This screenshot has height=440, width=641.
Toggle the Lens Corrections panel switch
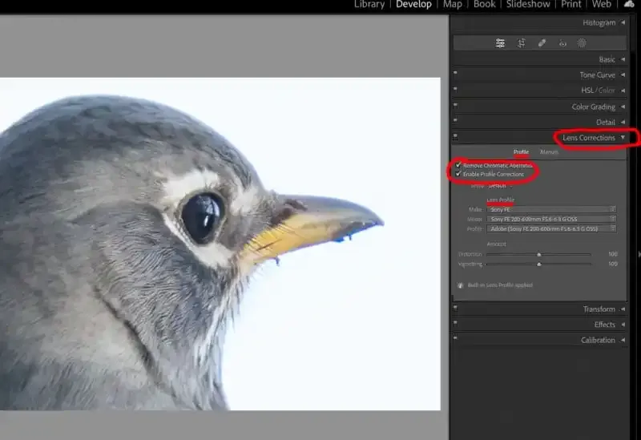[455, 138]
